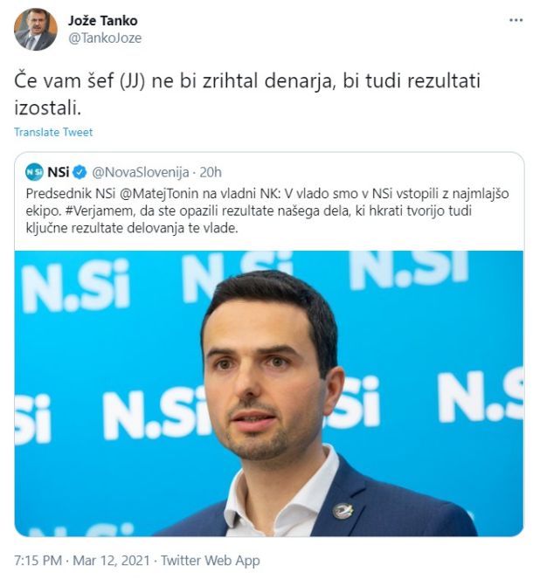Open the quoted tweet photo
Image resolution: width=533 pixels, height=580 pixels.
coord(269,393)
